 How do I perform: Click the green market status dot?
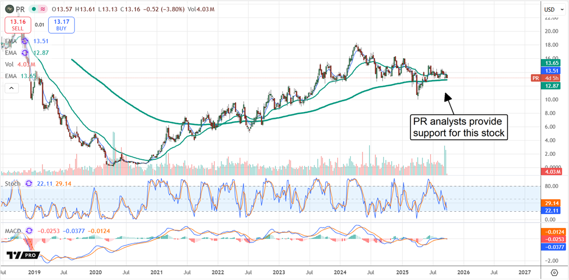[33, 9]
